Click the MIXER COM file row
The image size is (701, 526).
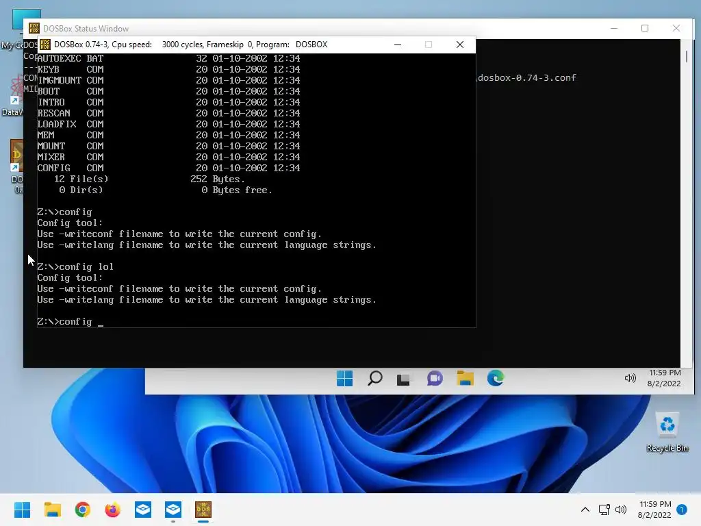(168, 157)
